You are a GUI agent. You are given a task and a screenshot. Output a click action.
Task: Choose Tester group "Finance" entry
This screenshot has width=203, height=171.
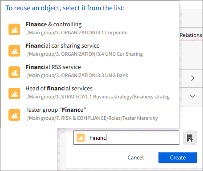90,114
